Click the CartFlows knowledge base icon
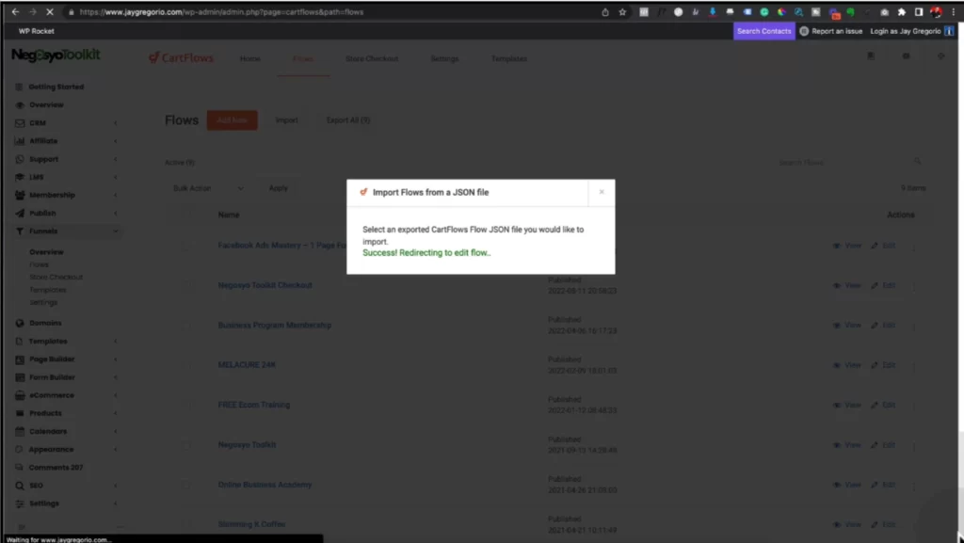 coord(871,56)
